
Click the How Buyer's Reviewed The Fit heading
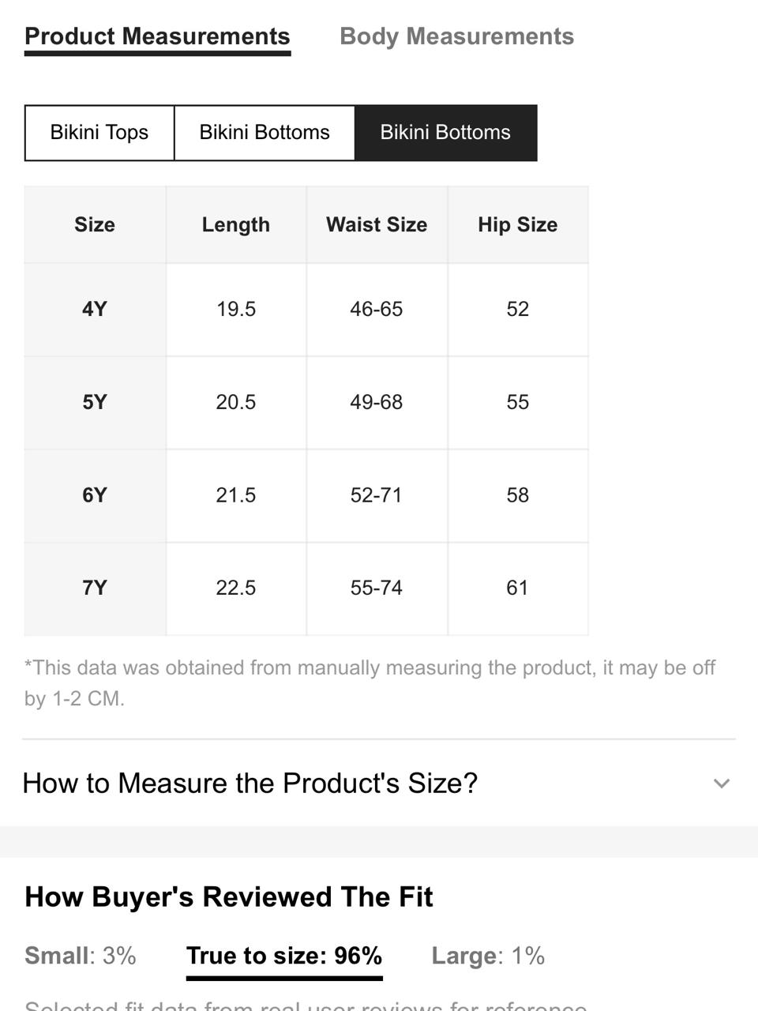click(229, 897)
